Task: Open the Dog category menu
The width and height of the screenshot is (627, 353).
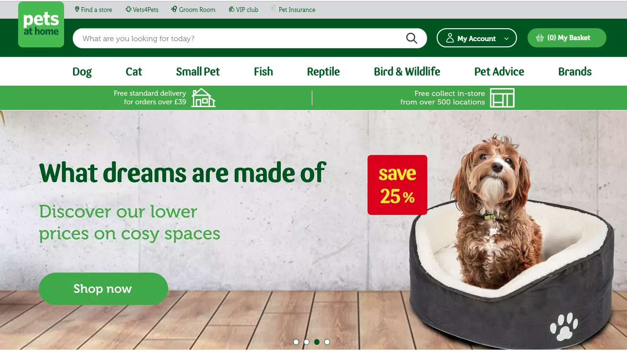Action: tap(82, 72)
